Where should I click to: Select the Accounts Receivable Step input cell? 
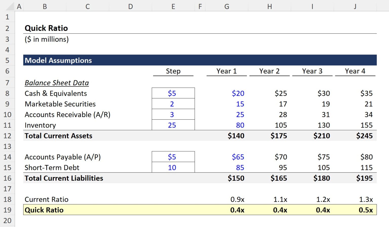pyautogui.click(x=173, y=115)
